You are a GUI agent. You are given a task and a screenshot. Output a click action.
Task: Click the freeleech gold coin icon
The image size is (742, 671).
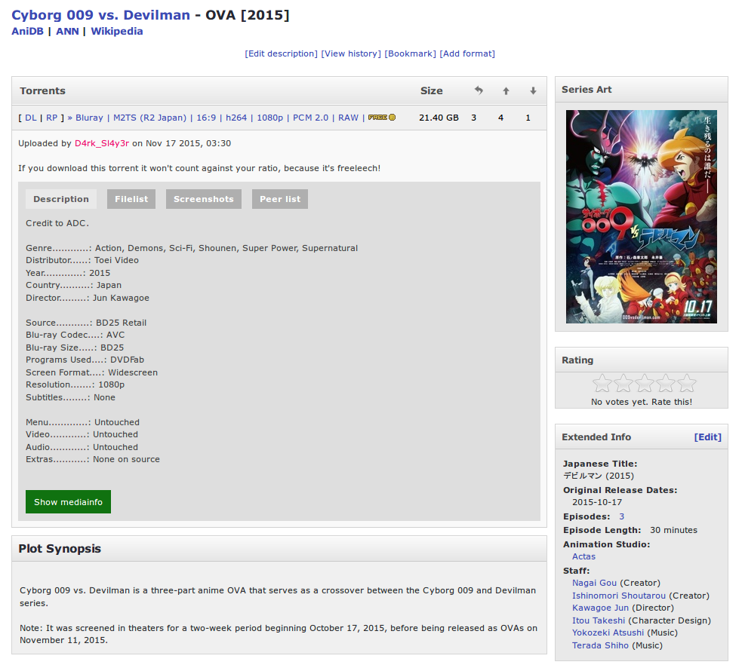coord(392,118)
